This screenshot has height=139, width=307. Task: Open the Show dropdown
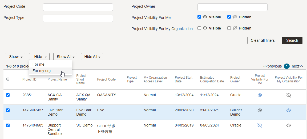point(15,57)
